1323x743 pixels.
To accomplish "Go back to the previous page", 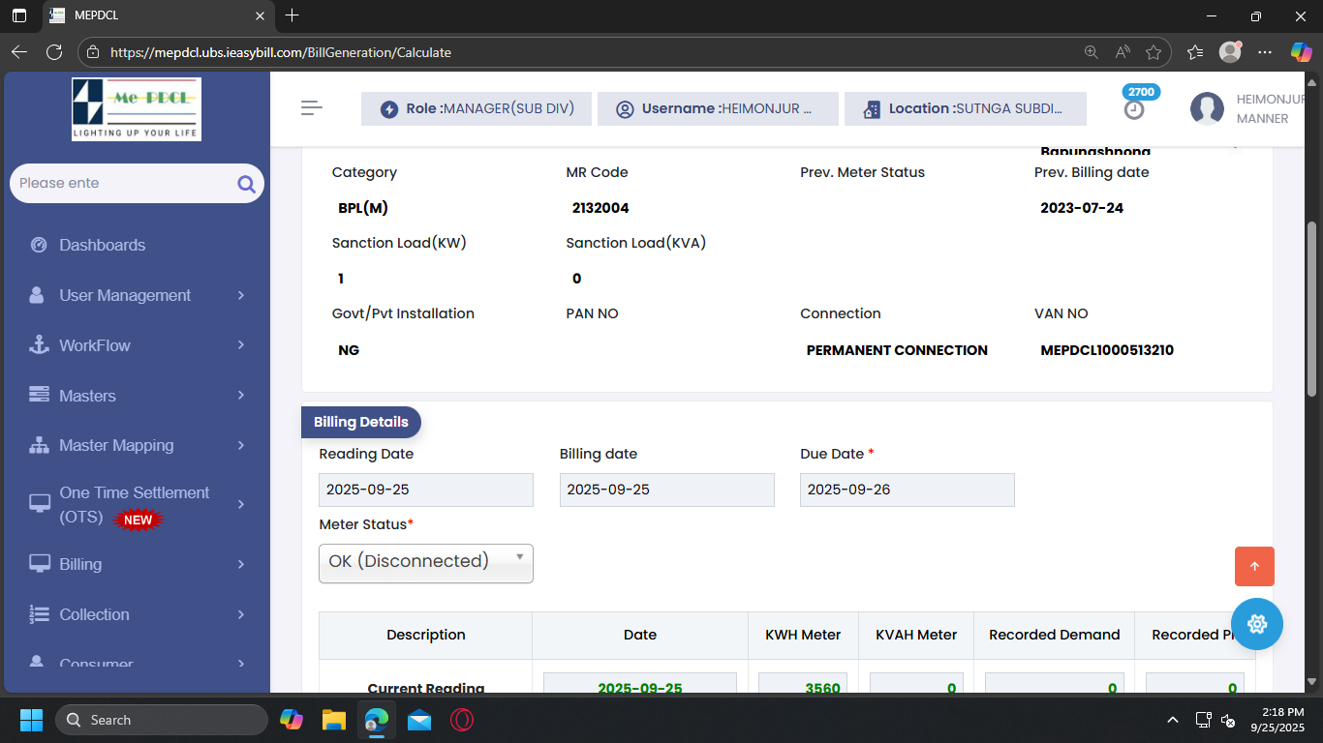I will [x=19, y=52].
